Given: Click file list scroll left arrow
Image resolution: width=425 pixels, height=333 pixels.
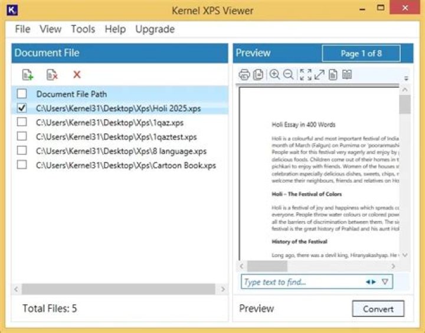Looking at the screenshot, I should tap(17, 289).
